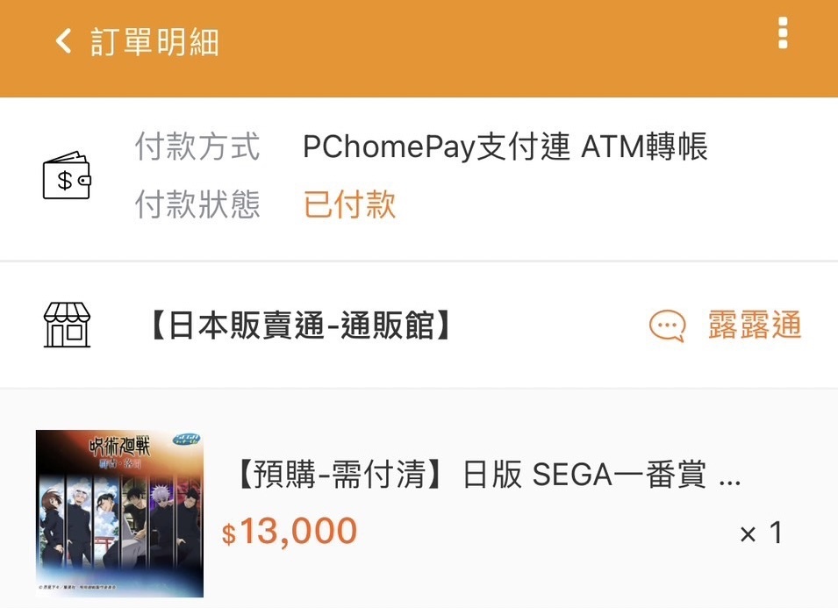Screen dimensions: 838x608
Task: Select the PChomePay支付連 ATM轉帳 payment method
Action: click(x=505, y=147)
